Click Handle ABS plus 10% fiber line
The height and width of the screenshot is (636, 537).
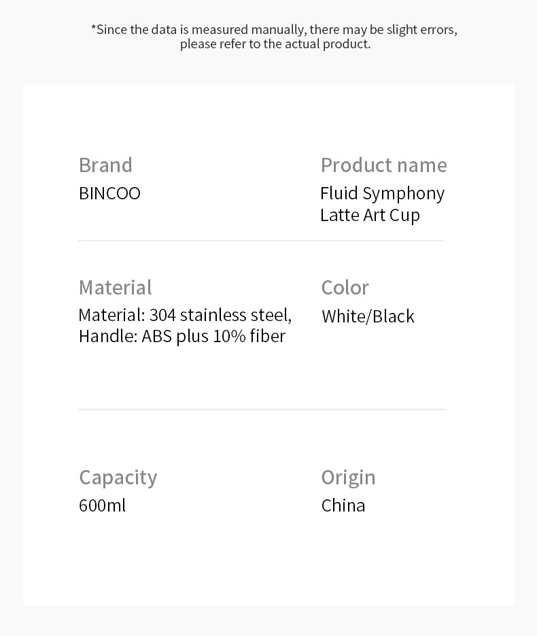(182, 336)
